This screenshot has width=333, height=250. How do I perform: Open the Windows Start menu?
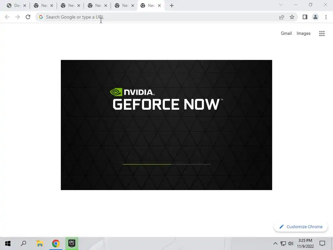(x=8, y=243)
